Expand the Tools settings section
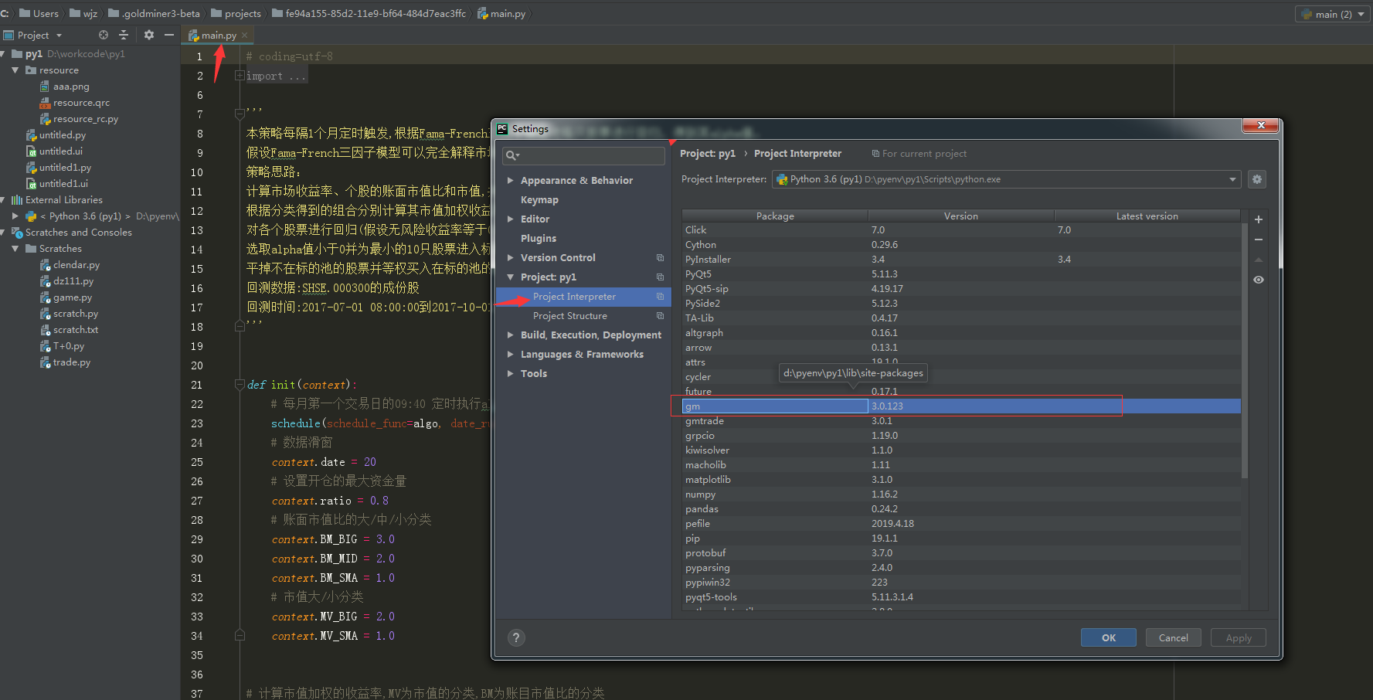 point(510,373)
